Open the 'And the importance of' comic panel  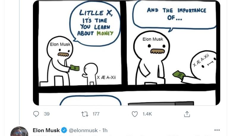coord(171,43)
